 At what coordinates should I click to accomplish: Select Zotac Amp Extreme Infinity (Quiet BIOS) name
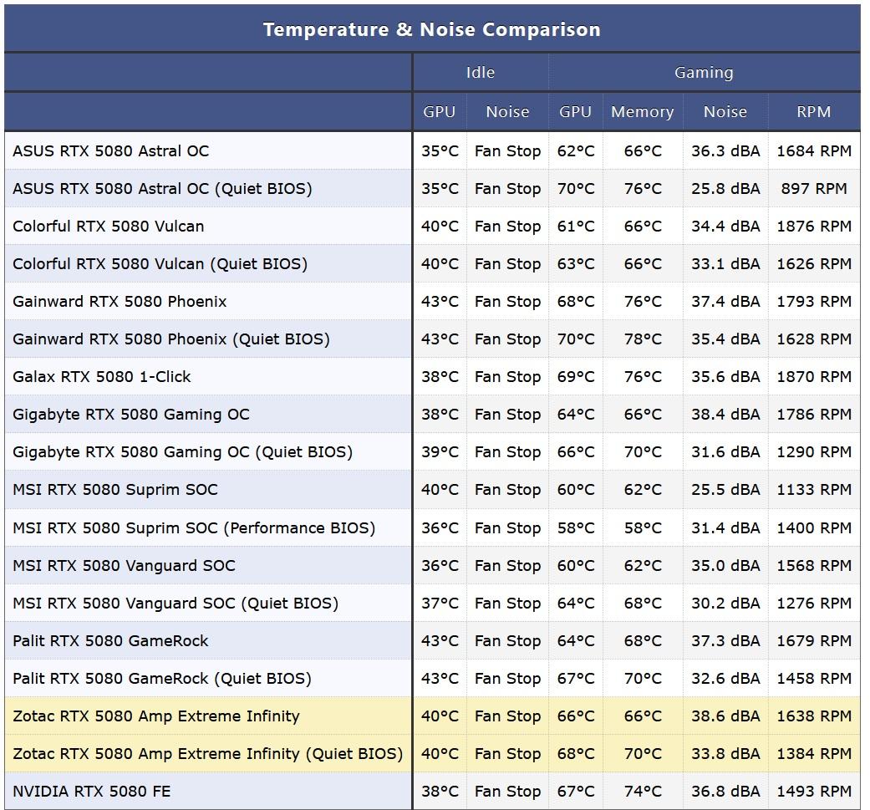tap(208, 754)
